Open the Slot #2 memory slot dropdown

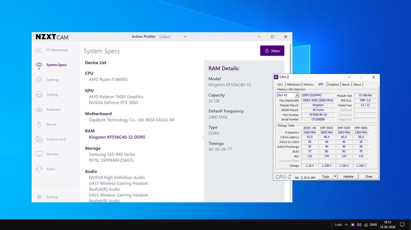tap(288, 95)
